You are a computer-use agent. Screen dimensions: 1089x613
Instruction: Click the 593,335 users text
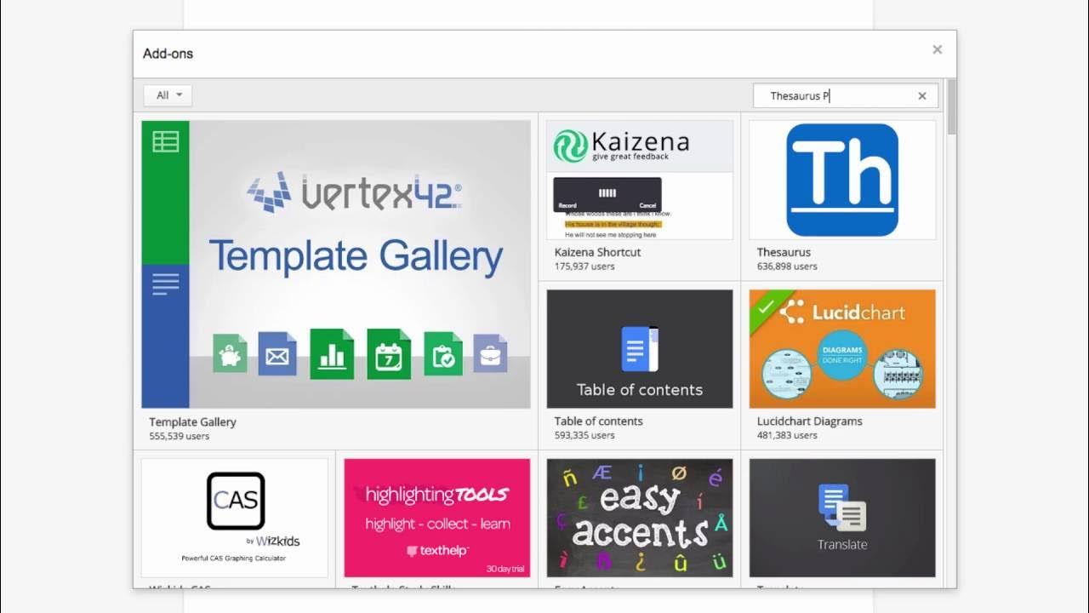pyautogui.click(x=584, y=435)
